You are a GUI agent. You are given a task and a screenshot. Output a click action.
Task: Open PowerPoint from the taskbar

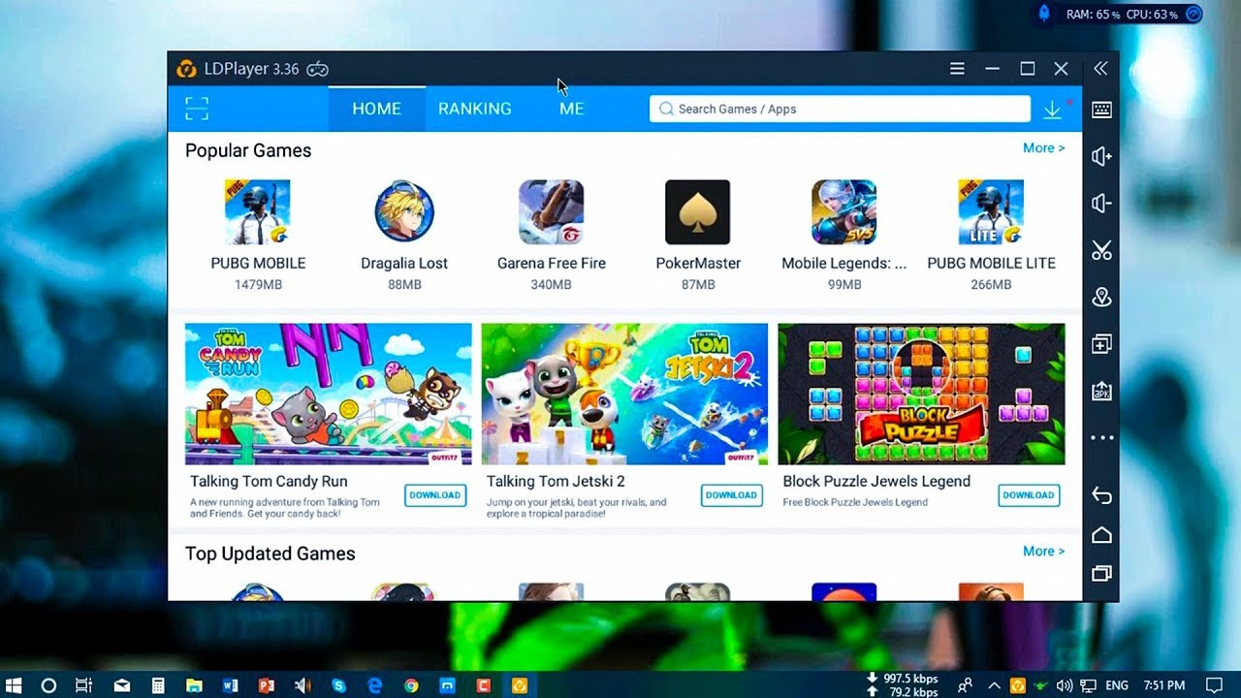(x=267, y=685)
